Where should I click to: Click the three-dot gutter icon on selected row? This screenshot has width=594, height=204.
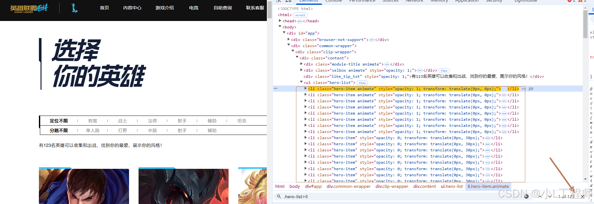click(x=276, y=88)
